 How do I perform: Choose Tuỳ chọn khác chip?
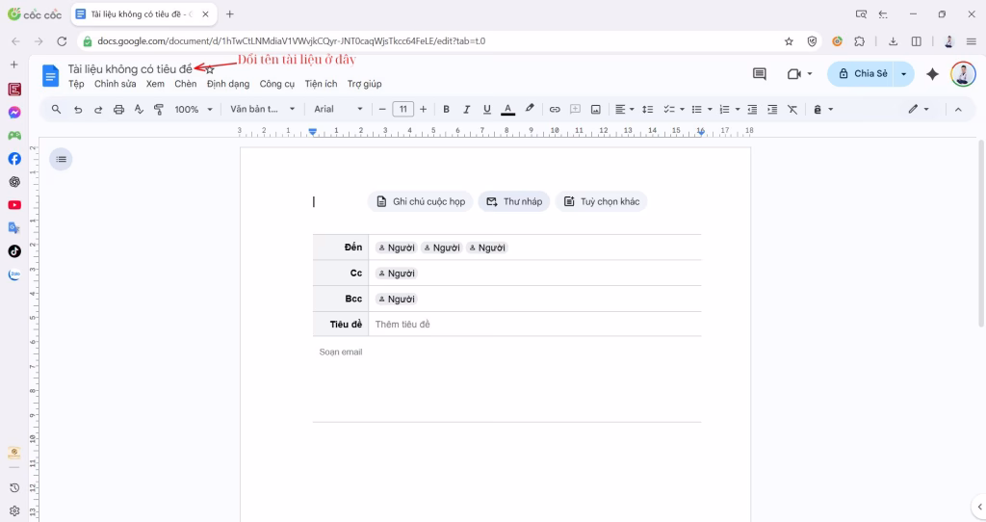601,201
